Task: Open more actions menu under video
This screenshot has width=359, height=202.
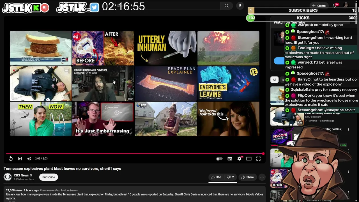Action: tap(262, 177)
